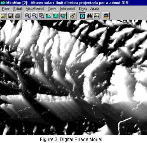This screenshot has width=147, height=143.
Task: Open the Eines menu
Action: [83, 9]
